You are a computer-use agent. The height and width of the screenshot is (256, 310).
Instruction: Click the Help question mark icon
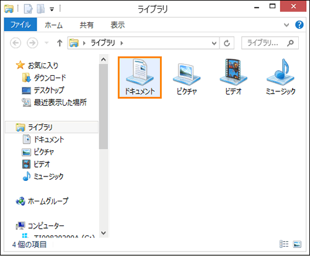299,25
